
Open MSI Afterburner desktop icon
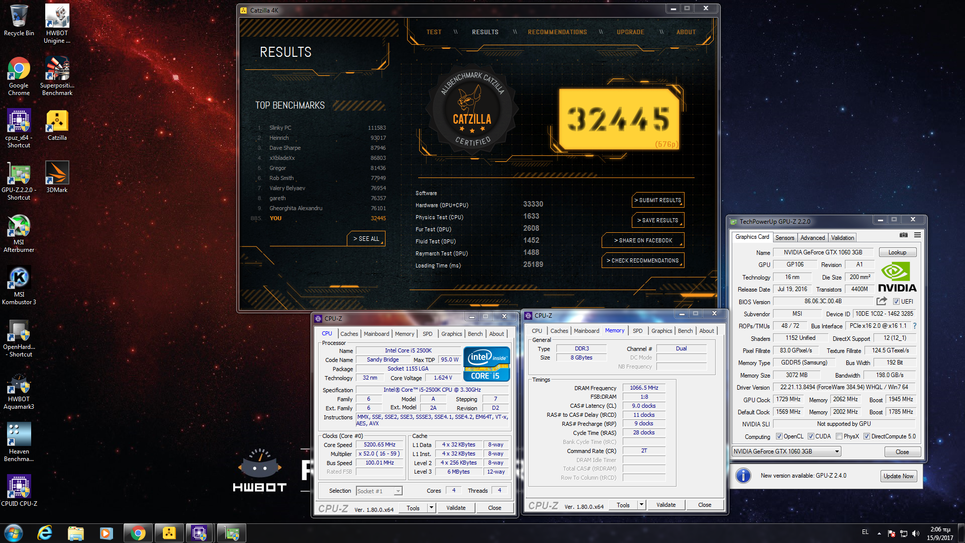pyautogui.click(x=19, y=233)
